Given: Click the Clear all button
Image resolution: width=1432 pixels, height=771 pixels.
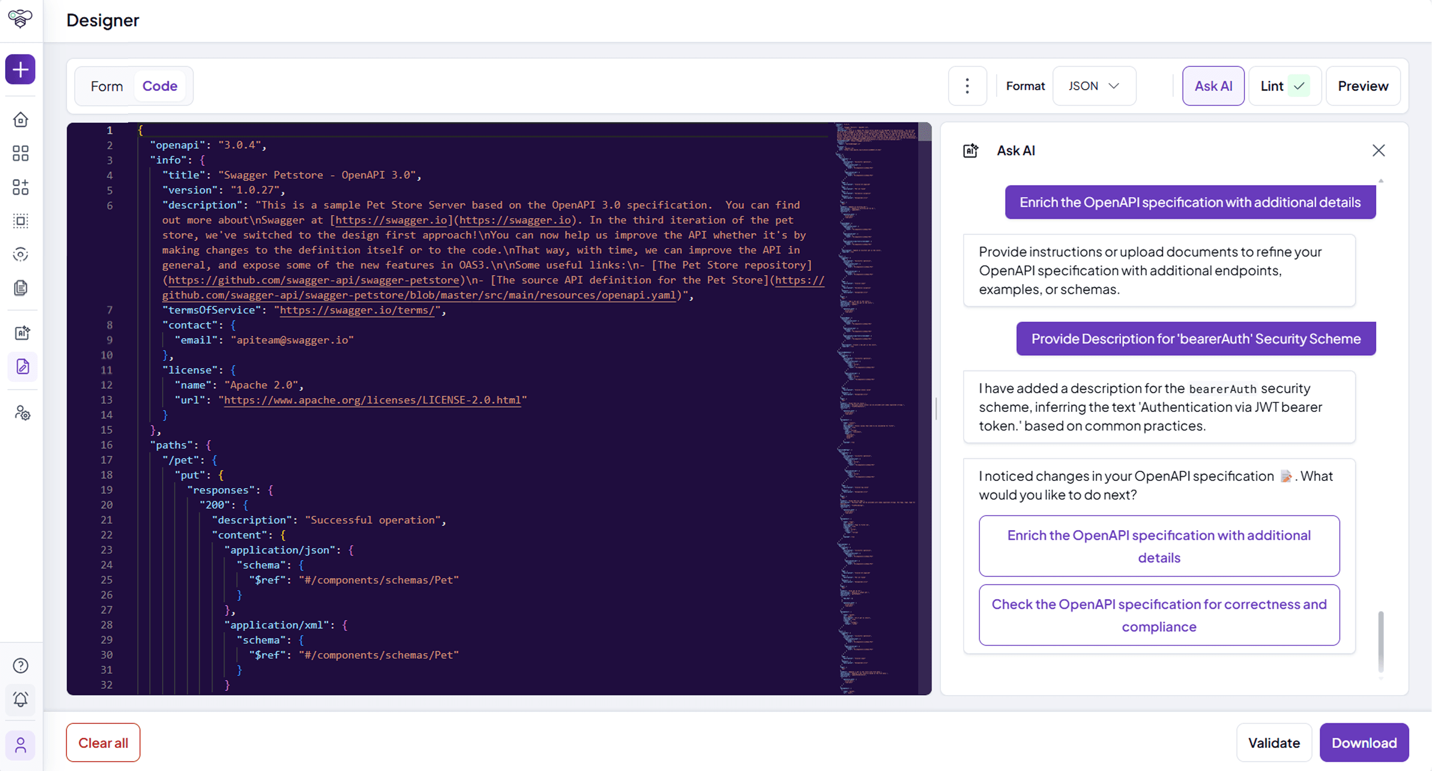Looking at the screenshot, I should click(103, 742).
